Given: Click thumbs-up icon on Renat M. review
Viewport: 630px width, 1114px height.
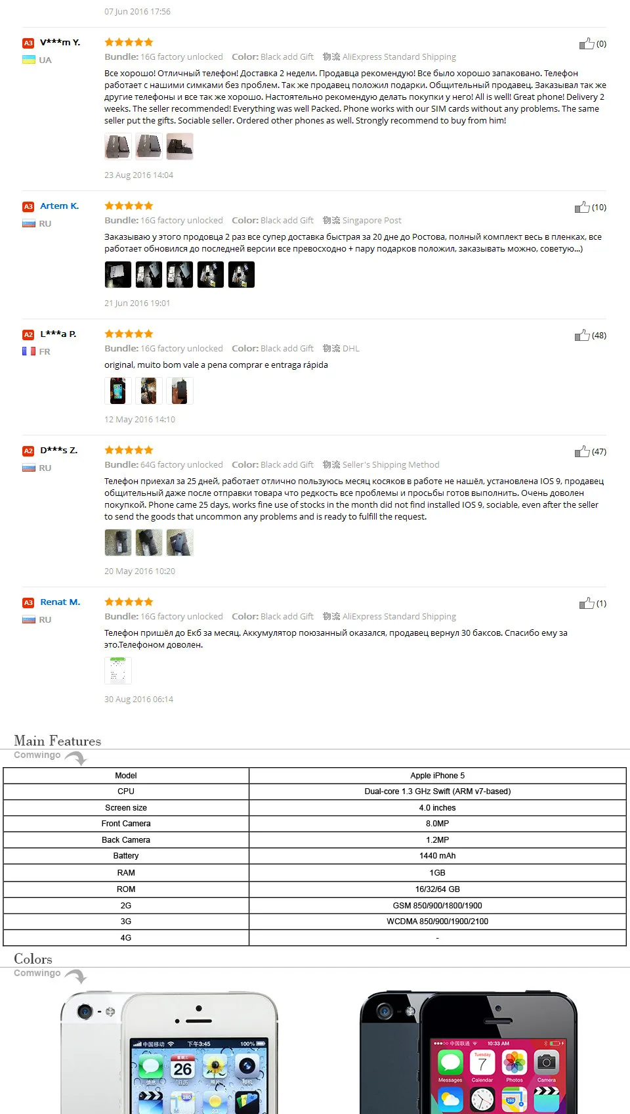Looking at the screenshot, I should coord(586,604).
